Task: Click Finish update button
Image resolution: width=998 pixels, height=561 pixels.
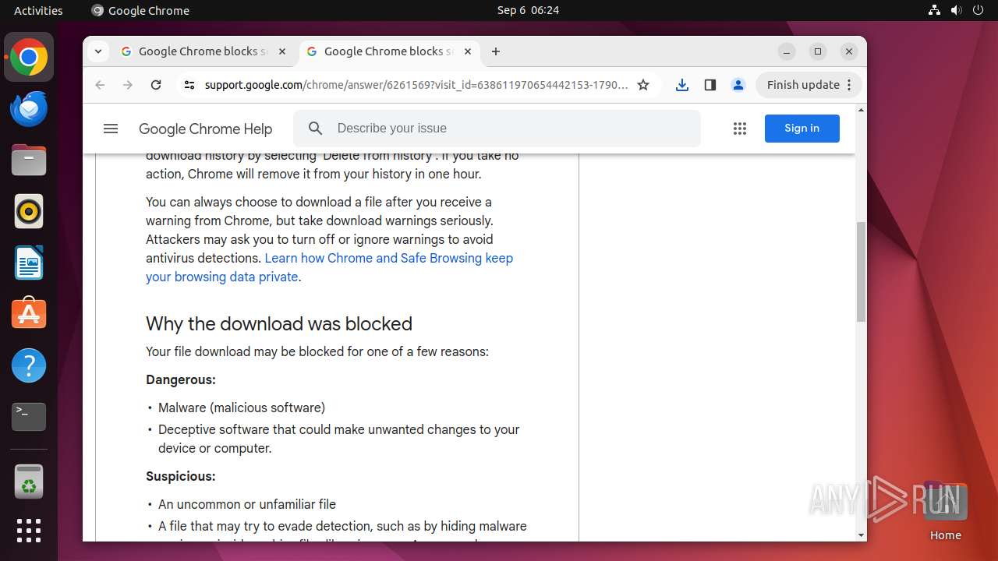Action: [809, 85]
